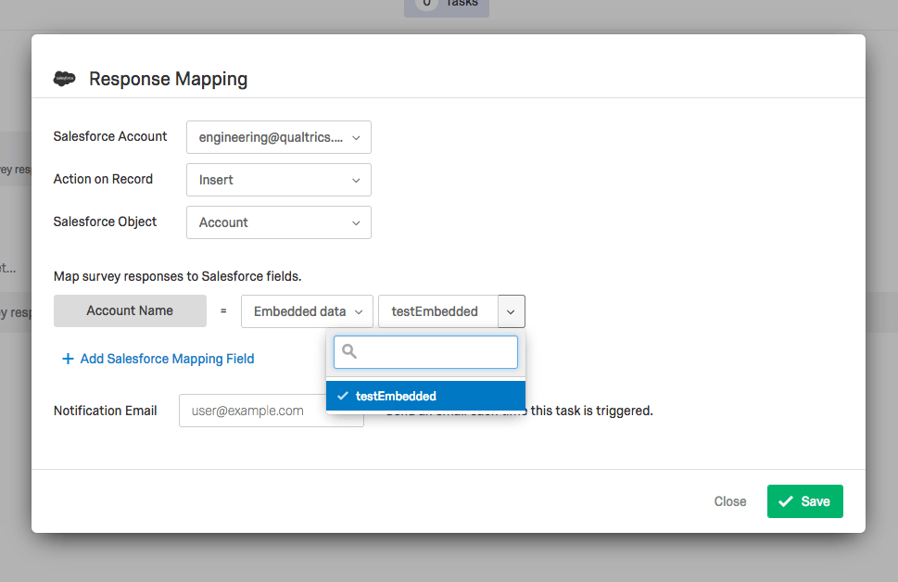Click the checkmark icon on Save
Screen dimensions: 898x582
(x=786, y=501)
